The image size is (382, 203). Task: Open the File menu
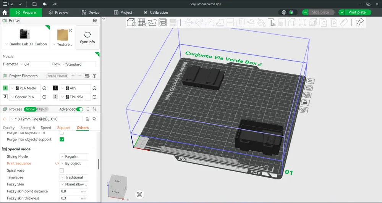(x=8, y=4)
